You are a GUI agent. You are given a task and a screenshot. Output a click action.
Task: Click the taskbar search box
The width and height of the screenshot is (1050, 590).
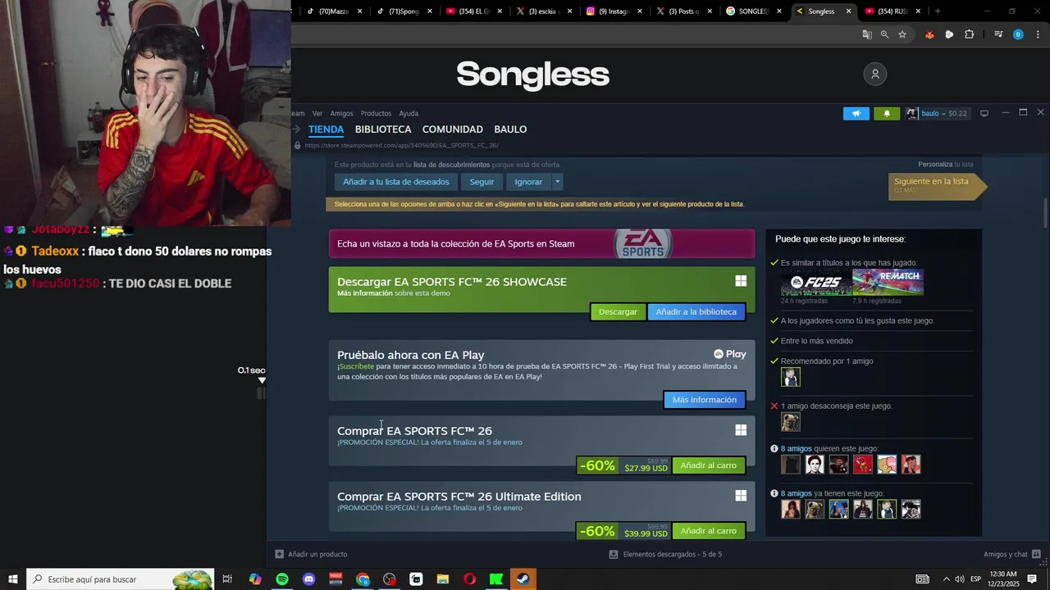point(121,579)
